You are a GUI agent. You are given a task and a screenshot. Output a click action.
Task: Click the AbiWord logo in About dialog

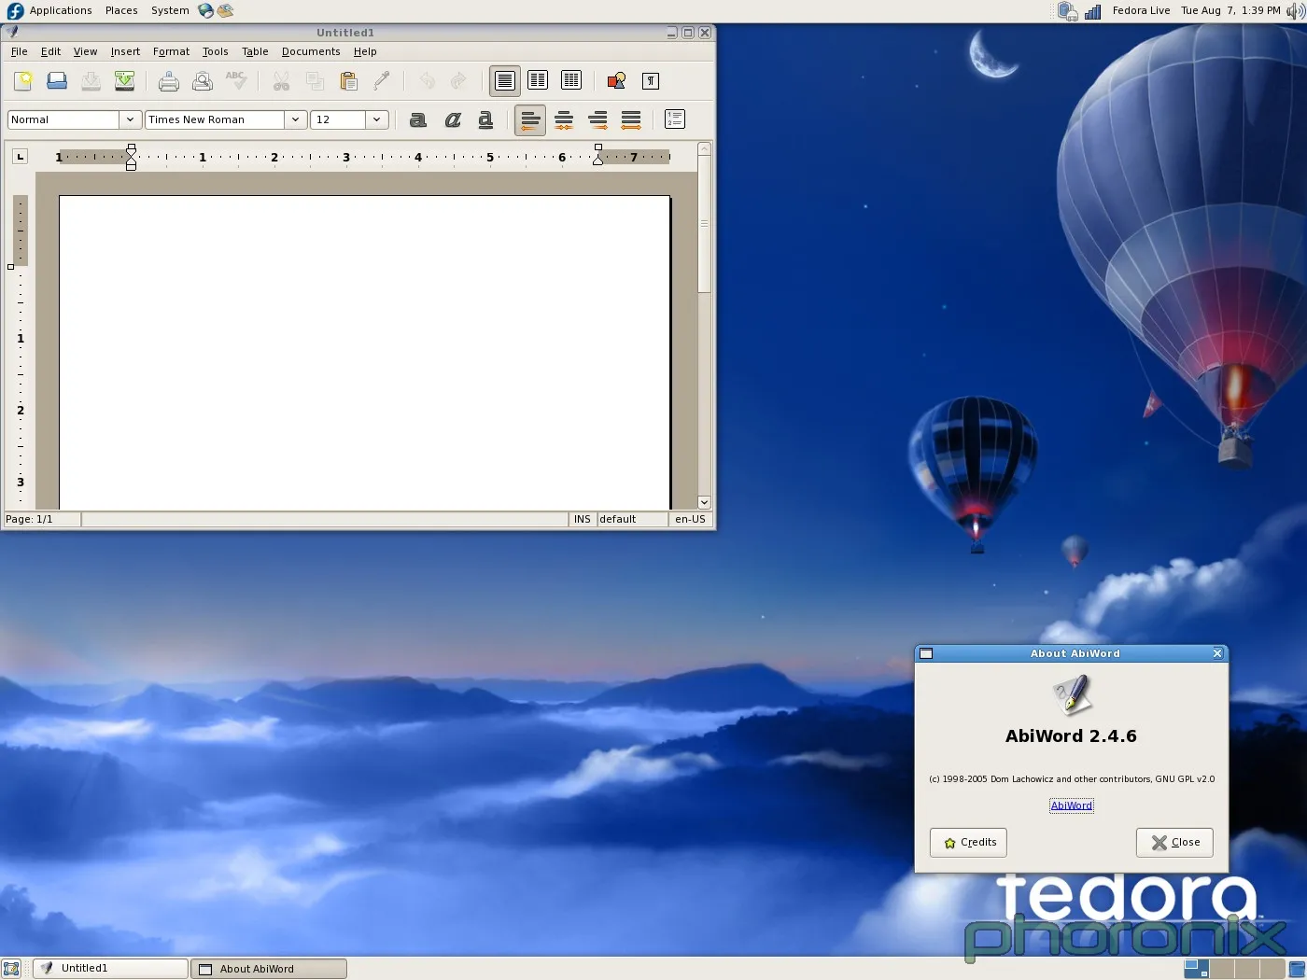pyautogui.click(x=1072, y=694)
